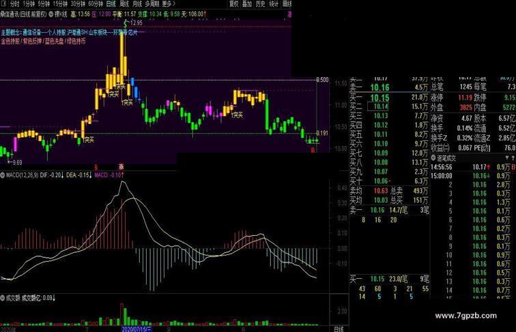The image size is (516, 332).
Task: Click the 净资 value 4.67
Action: click(467, 119)
